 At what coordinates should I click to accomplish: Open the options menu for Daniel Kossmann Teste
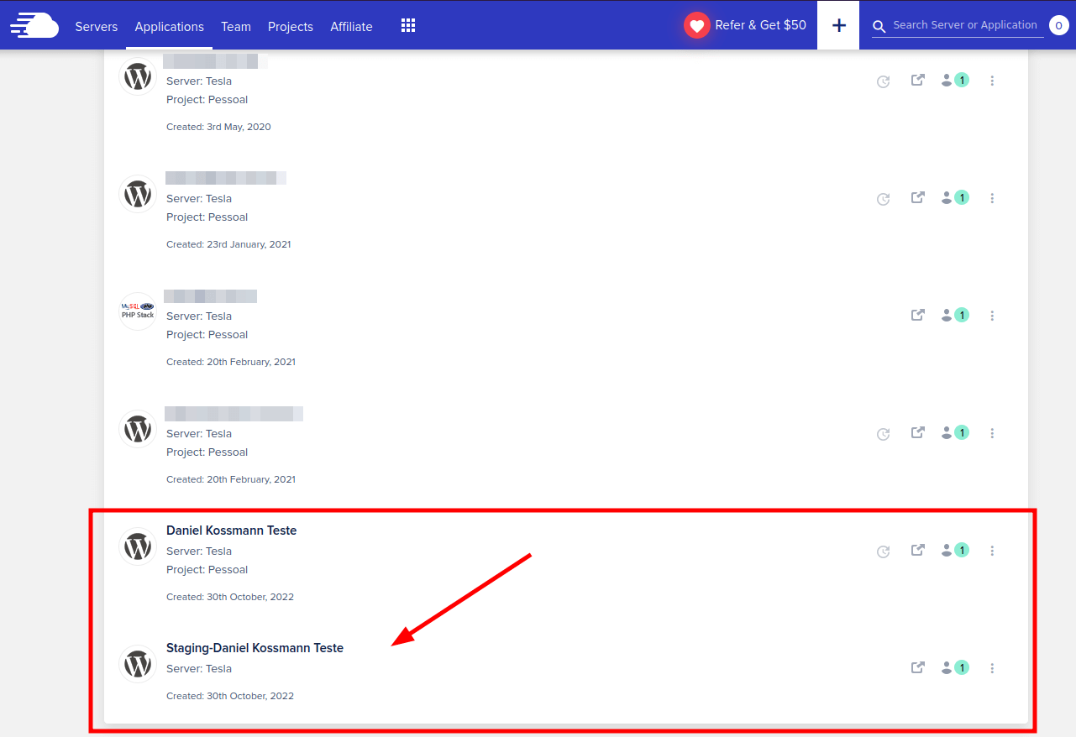[x=992, y=551]
